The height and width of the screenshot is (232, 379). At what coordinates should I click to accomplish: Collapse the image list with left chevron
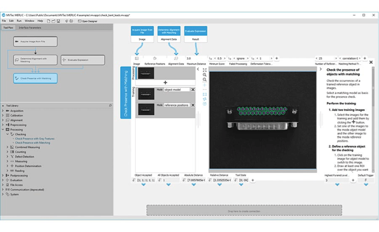(x=198, y=69)
